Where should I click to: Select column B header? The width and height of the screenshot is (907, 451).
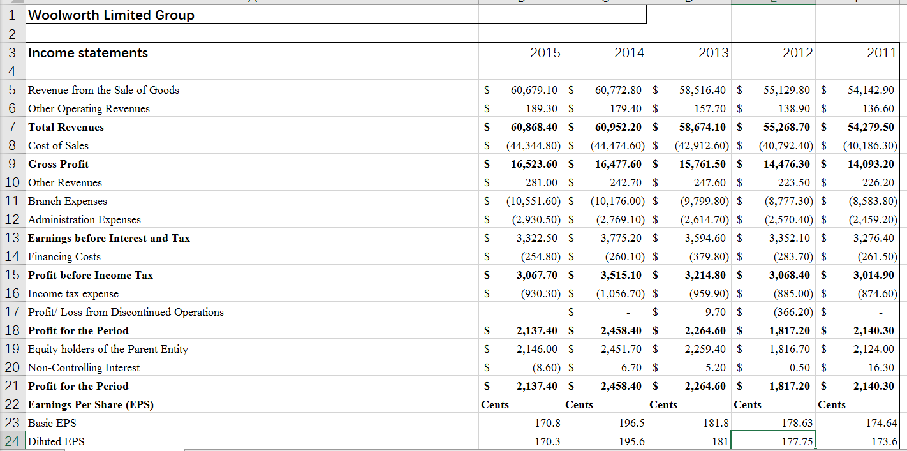click(520, 3)
